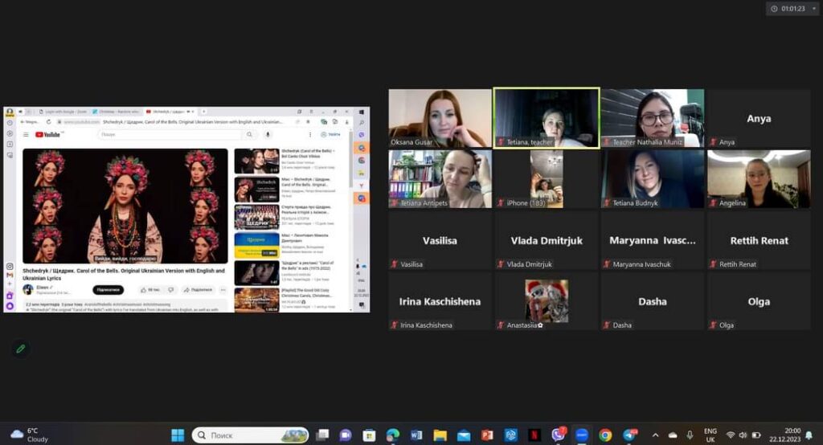The height and width of the screenshot is (445, 823).
Task: Click the Share button under the video
Action: [198, 289]
